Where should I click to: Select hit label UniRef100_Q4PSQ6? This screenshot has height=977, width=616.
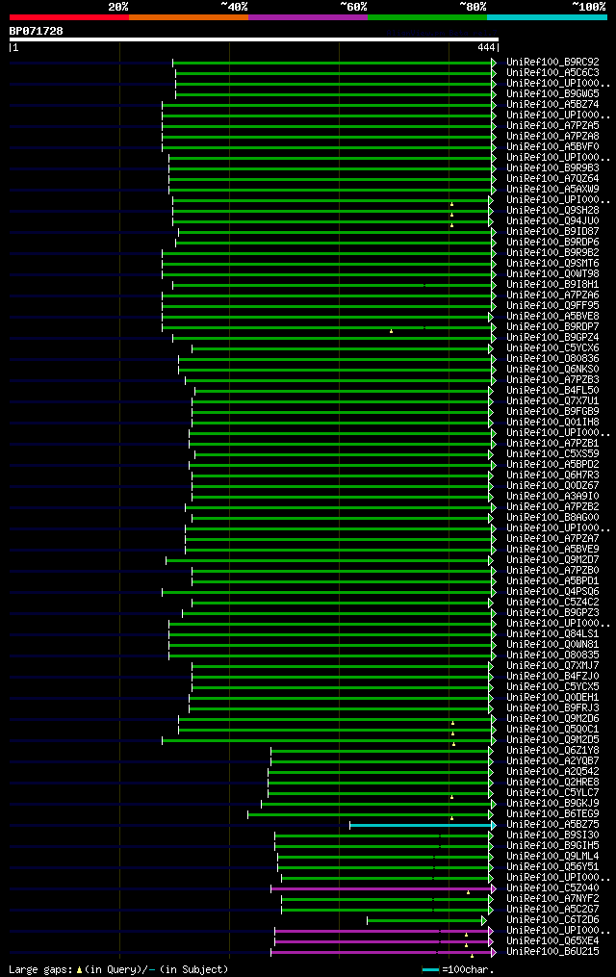tap(552, 592)
